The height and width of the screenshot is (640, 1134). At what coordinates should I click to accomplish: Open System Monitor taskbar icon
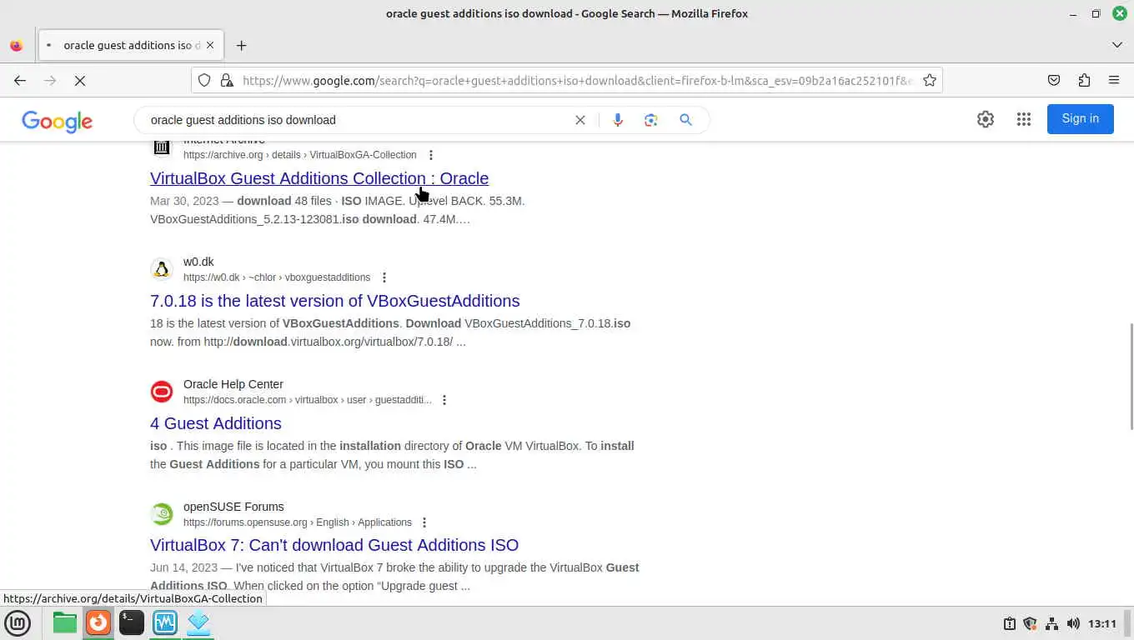coord(164,622)
